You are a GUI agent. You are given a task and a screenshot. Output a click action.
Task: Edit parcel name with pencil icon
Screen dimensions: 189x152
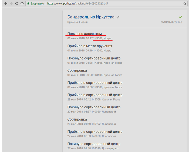click(118, 17)
